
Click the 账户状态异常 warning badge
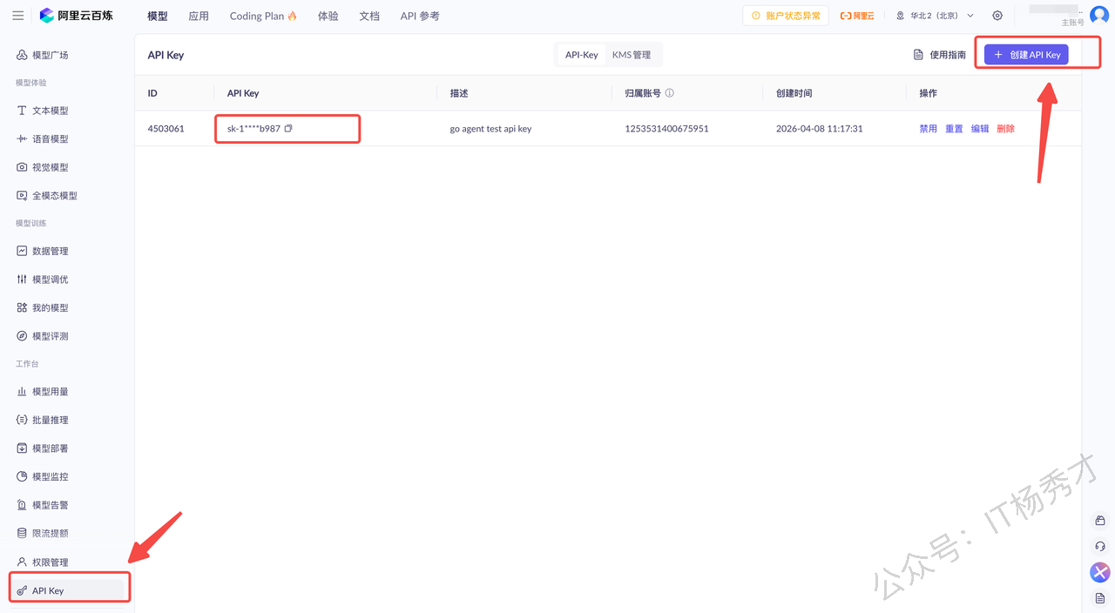pyautogui.click(x=786, y=16)
